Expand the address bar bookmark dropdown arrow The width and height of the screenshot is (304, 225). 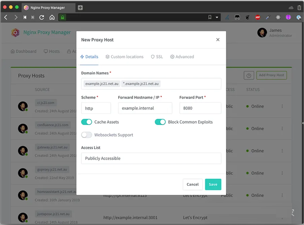click(x=217, y=17)
